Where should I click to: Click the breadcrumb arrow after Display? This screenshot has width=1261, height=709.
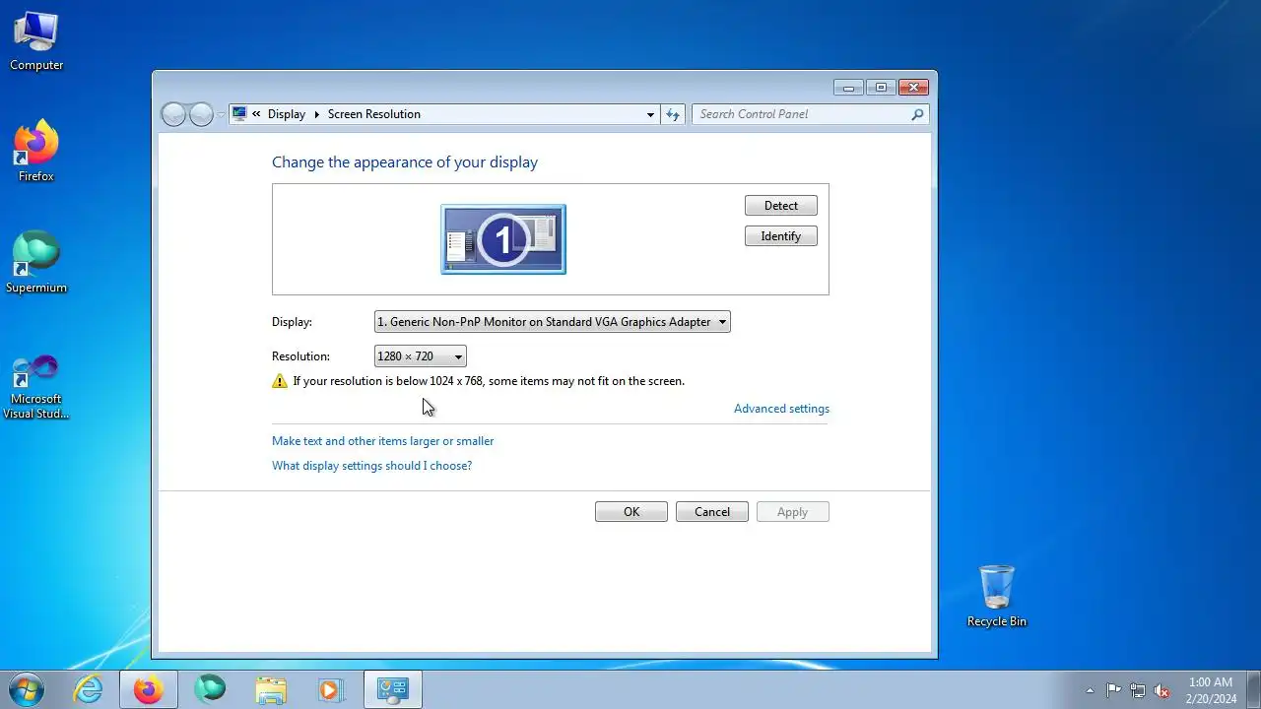[x=317, y=115]
